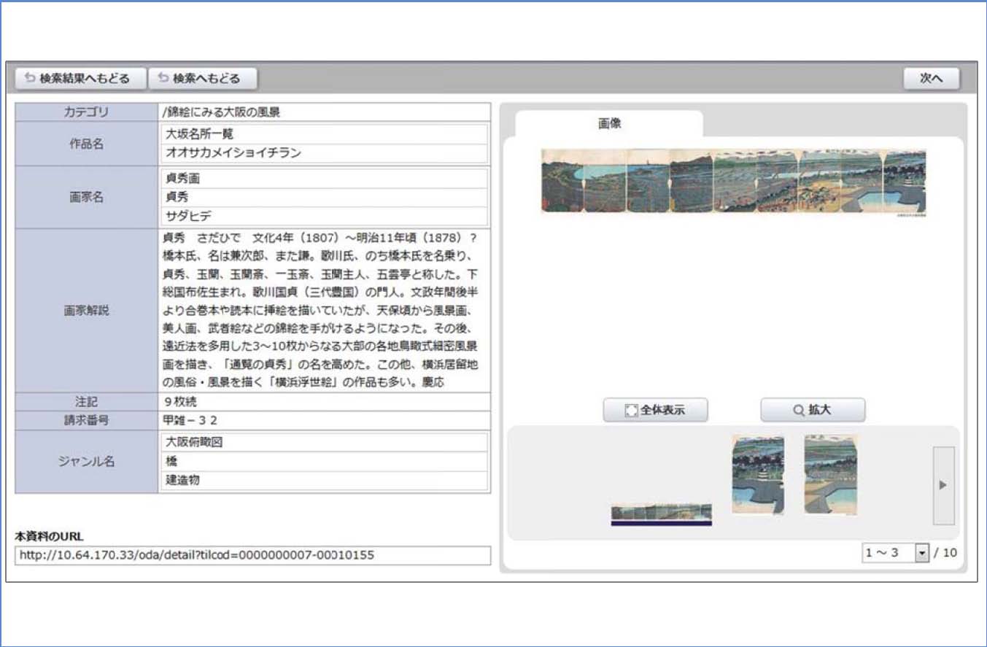Click the 甲雑－32 call number value
The height and width of the screenshot is (647, 987).
pos(325,421)
